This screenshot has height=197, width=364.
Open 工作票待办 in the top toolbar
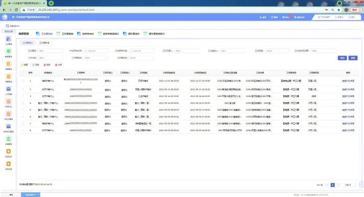44,34
